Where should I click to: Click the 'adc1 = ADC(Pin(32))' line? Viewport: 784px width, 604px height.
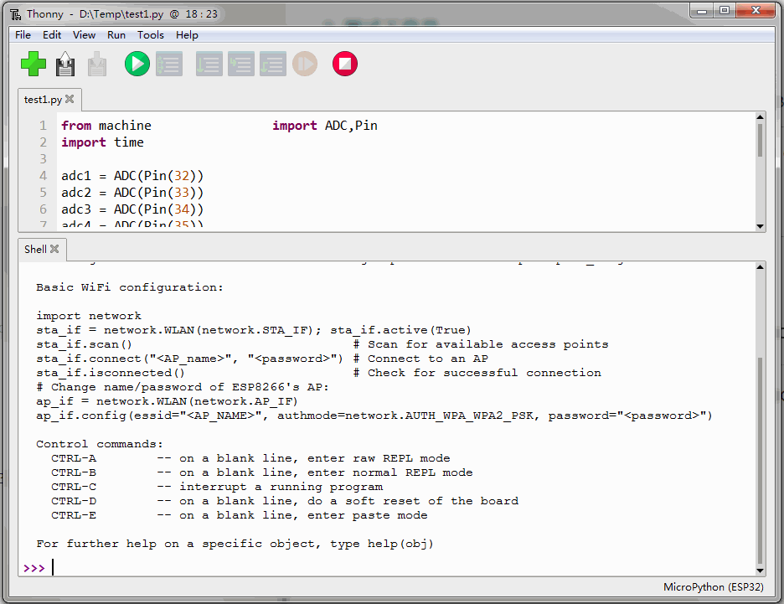click(x=132, y=176)
